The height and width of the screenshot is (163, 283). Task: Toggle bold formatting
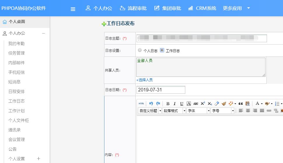tap(168, 104)
